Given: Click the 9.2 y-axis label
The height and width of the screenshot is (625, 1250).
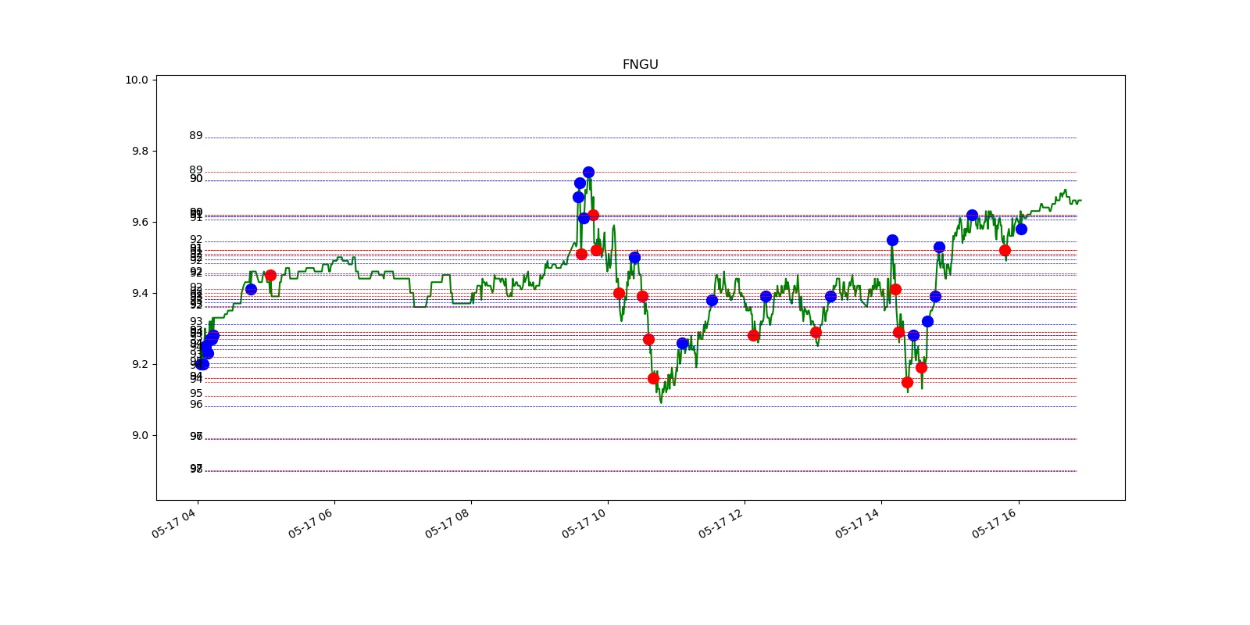Looking at the screenshot, I should [140, 364].
